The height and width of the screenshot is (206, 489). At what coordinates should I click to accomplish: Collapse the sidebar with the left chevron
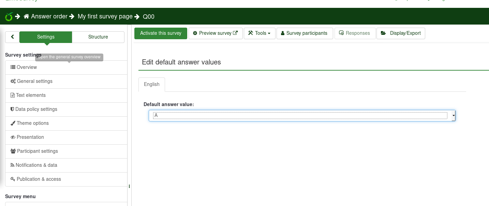click(12, 37)
